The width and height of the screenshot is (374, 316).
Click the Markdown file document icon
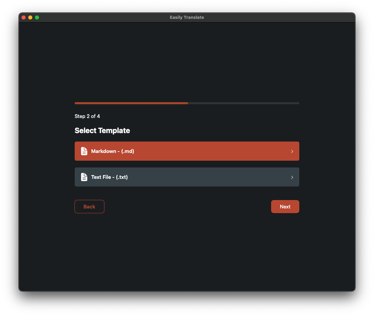click(x=84, y=151)
